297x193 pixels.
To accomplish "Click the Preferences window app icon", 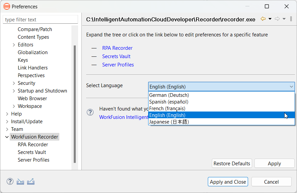I will [x=7, y=6].
